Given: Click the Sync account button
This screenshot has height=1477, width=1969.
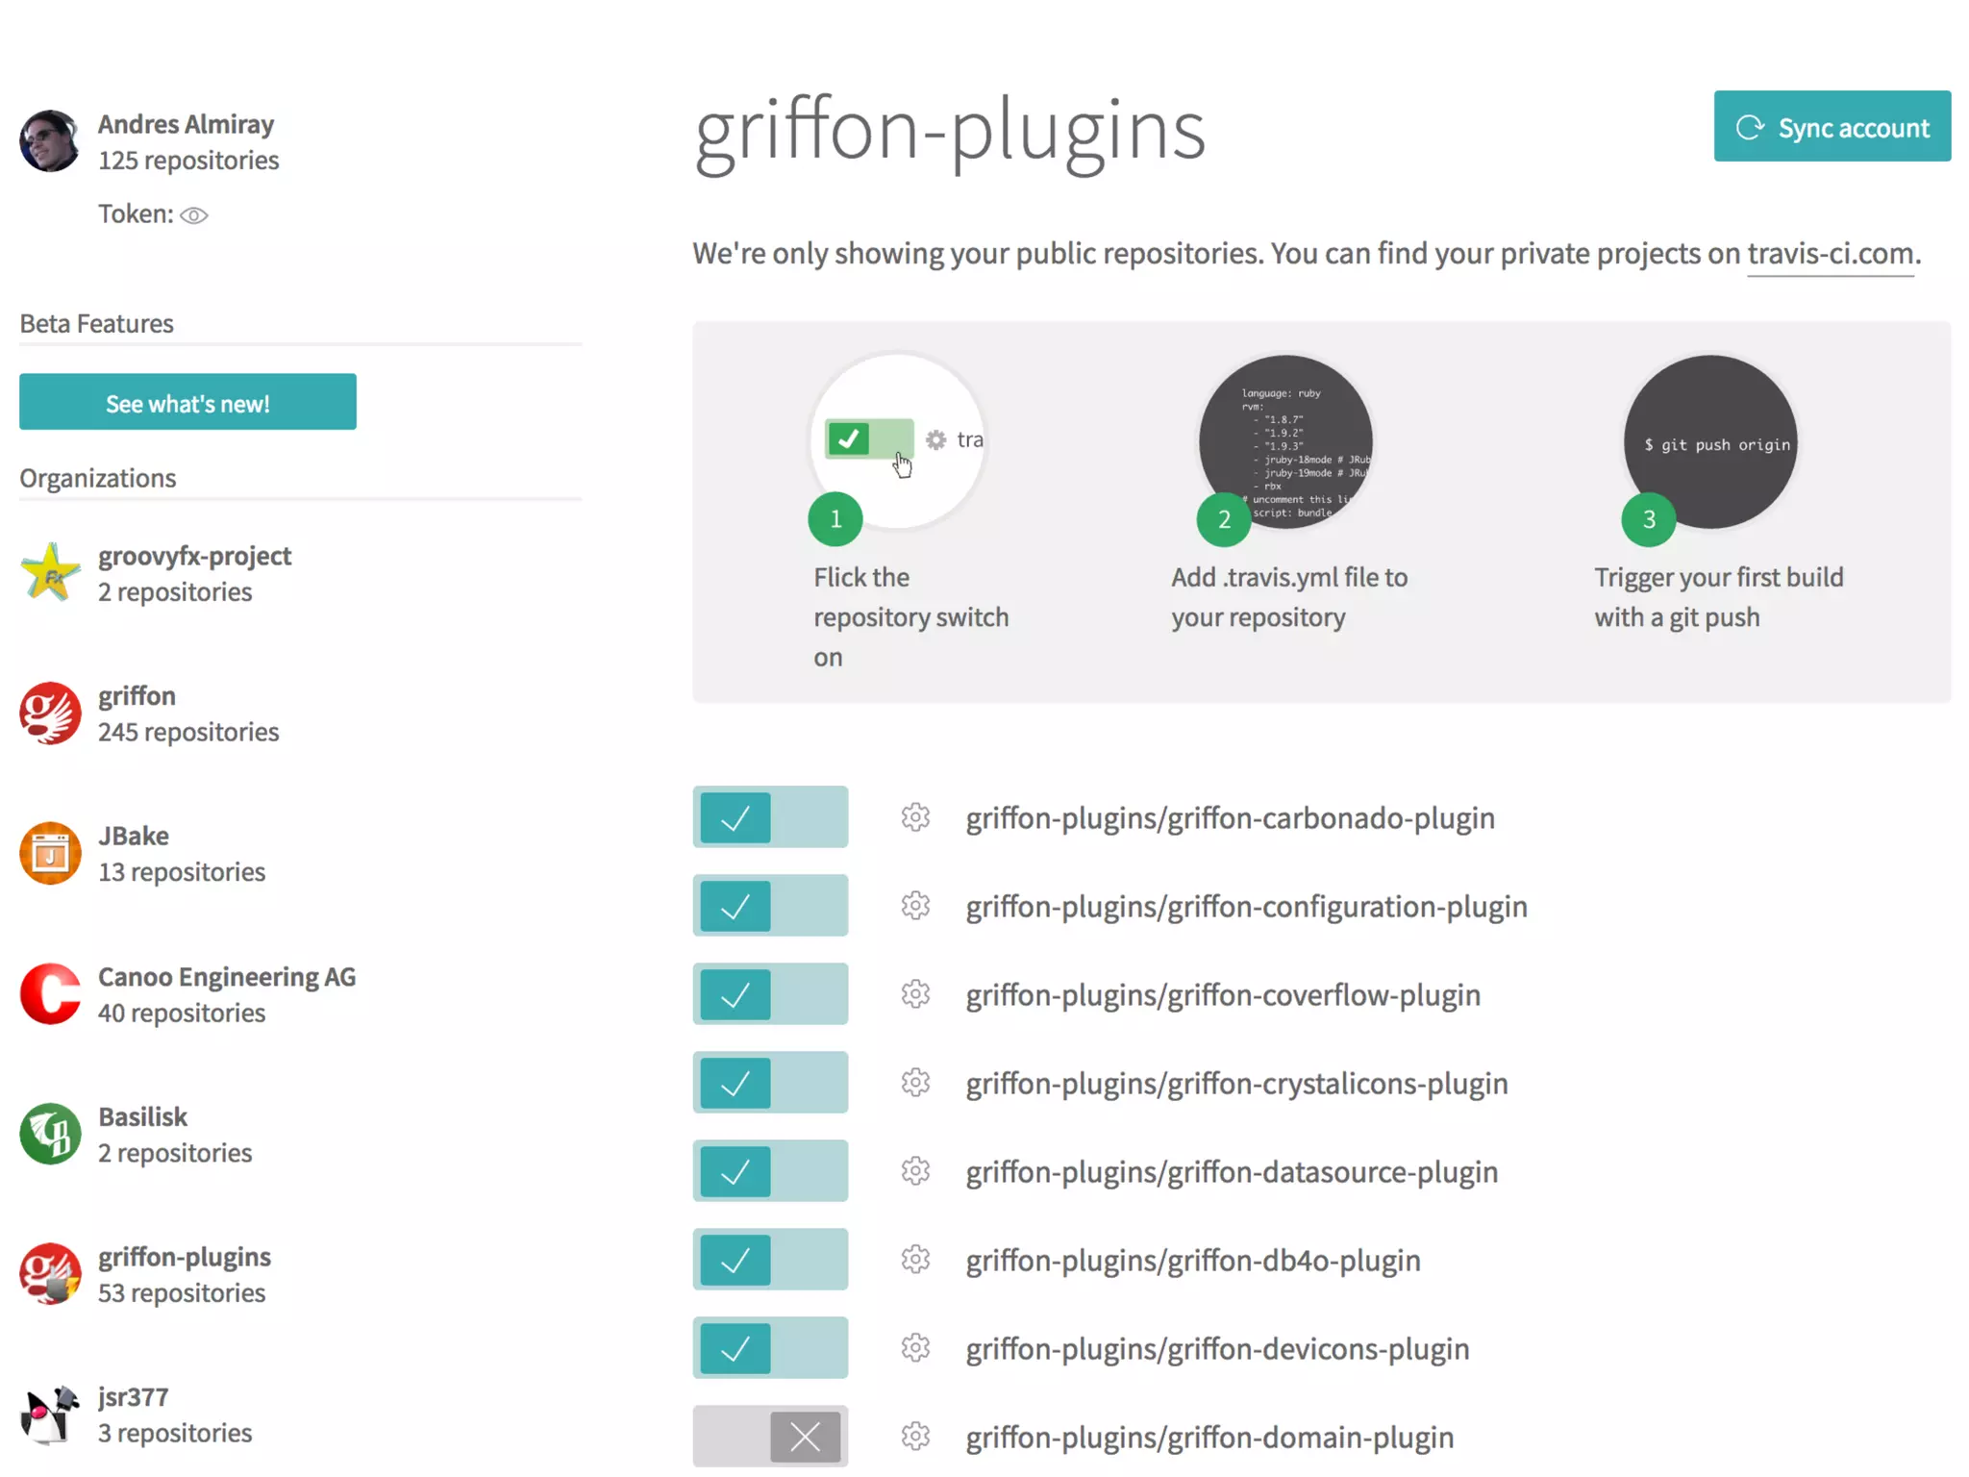Looking at the screenshot, I should (1832, 127).
